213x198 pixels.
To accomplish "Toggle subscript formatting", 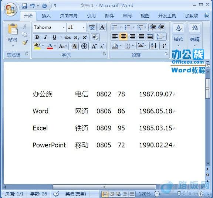I will click(76, 37).
